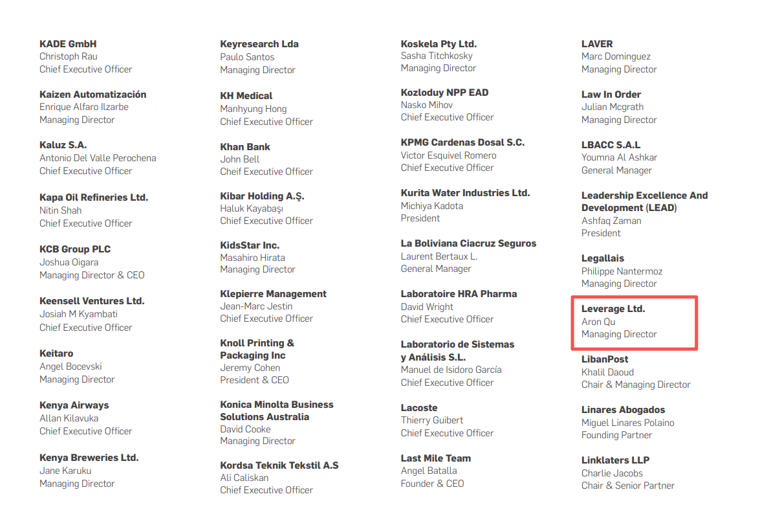Viewport: 760px width, 514px height.
Task: Select the Kordsa Teknik Tekstil A.S heading
Action: click(x=279, y=465)
